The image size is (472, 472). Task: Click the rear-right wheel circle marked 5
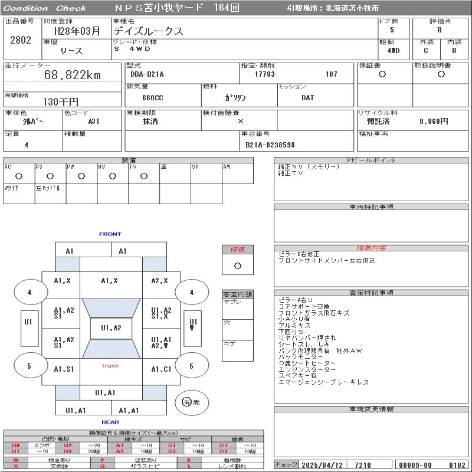point(191,366)
